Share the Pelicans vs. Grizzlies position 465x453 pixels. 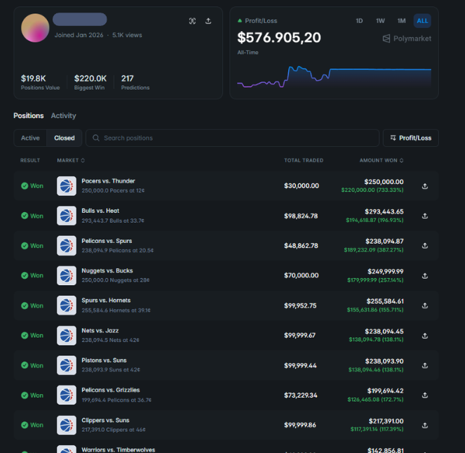click(424, 395)
